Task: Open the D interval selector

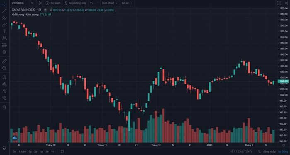Action: (x=32, y=3)
